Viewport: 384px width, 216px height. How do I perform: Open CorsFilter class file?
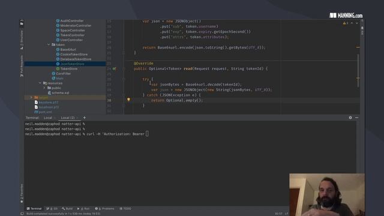63,73
